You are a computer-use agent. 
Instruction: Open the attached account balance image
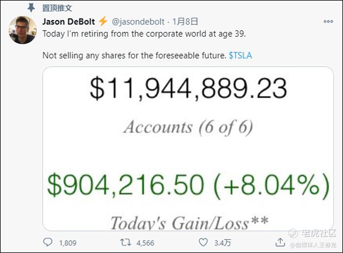[x=188, y=149]
